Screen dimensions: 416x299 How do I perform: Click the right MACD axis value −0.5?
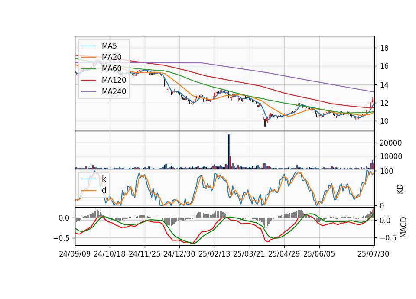click(x=388, y=238)
